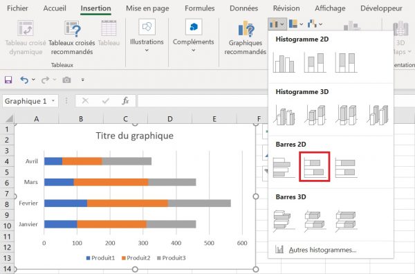Click the camera icon in quick toolbar
Image resolution: width=415 pixels, height=274 pixels.
pos(66,80)
